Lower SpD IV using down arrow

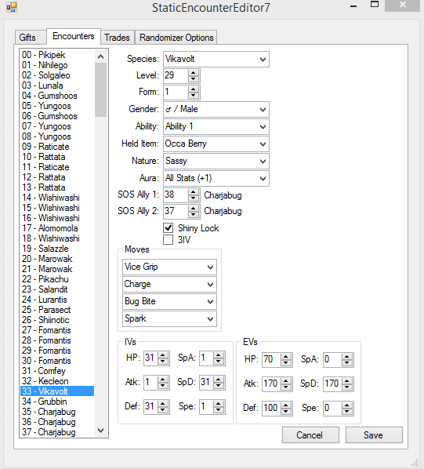coord(219,386)
